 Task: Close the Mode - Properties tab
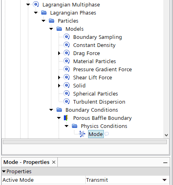[54, 162]
